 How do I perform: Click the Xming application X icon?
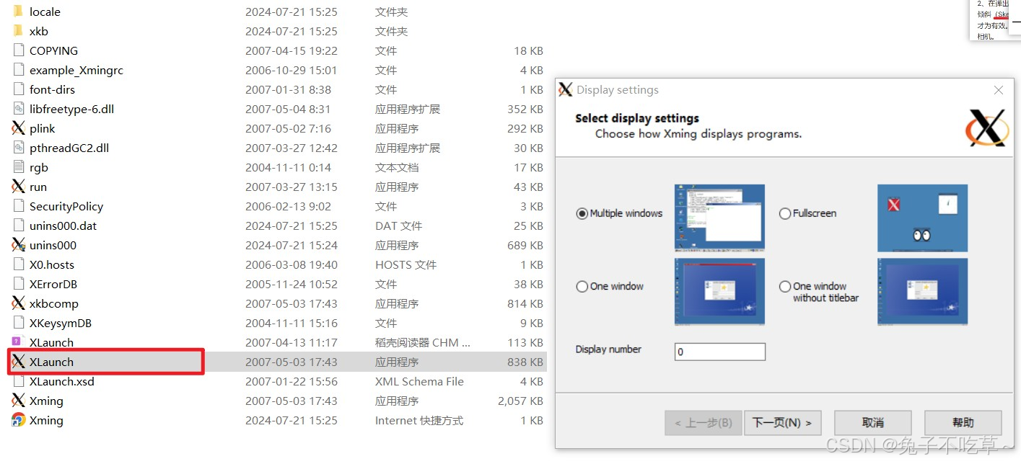[x=18, y=401]
